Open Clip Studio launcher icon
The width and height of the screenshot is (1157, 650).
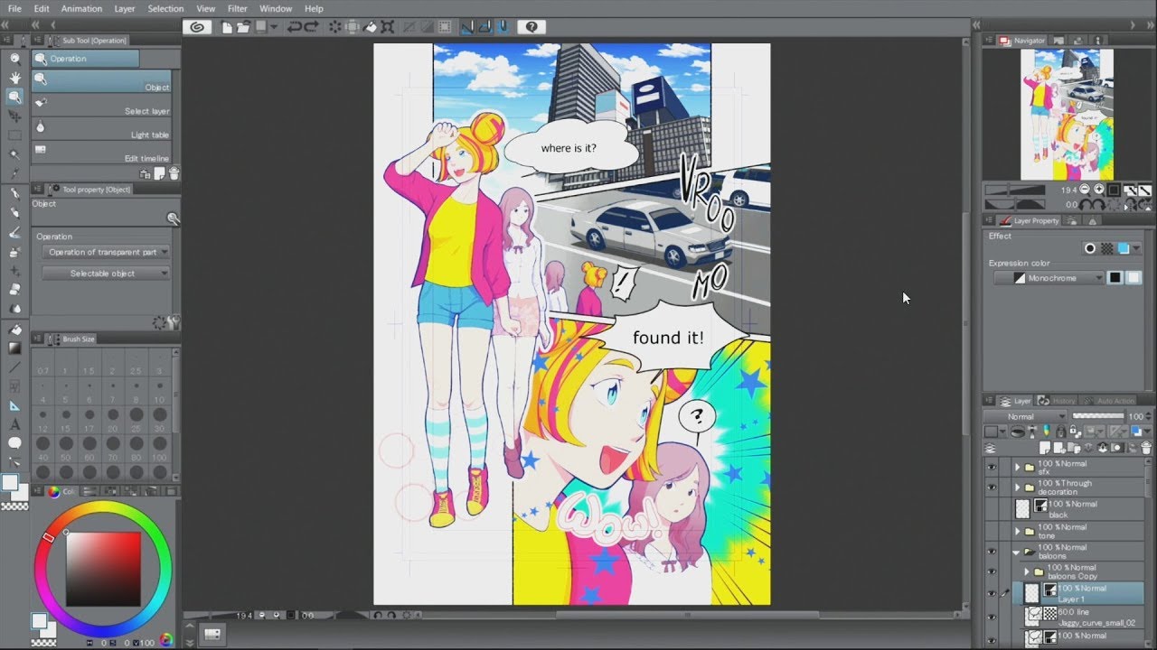[197, 27]
